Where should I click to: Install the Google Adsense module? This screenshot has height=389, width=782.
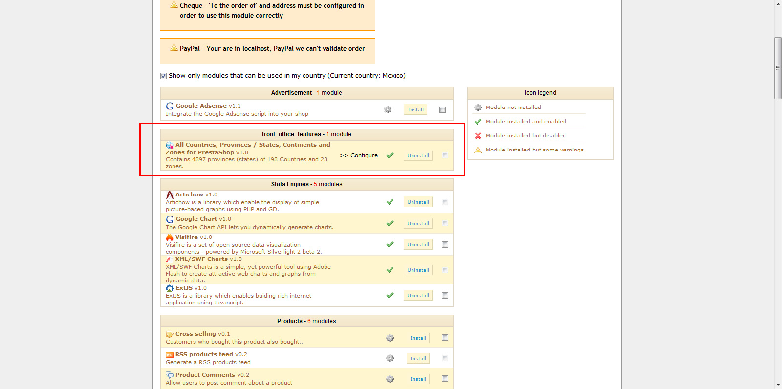[x=415, y=109]
